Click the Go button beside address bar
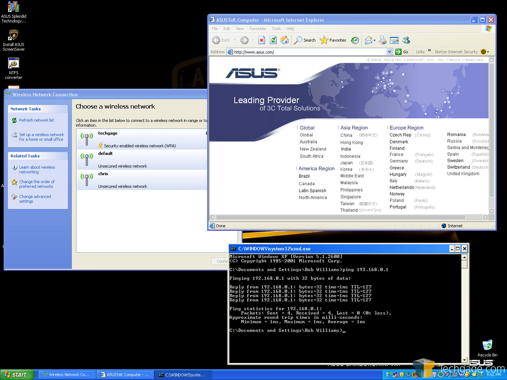The width and height of the screenshot is (507, 380). (402, 52)
